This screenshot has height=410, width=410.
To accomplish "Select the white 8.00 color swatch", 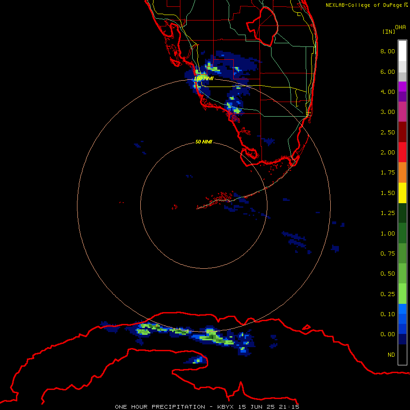I will [x=402, y=51].
